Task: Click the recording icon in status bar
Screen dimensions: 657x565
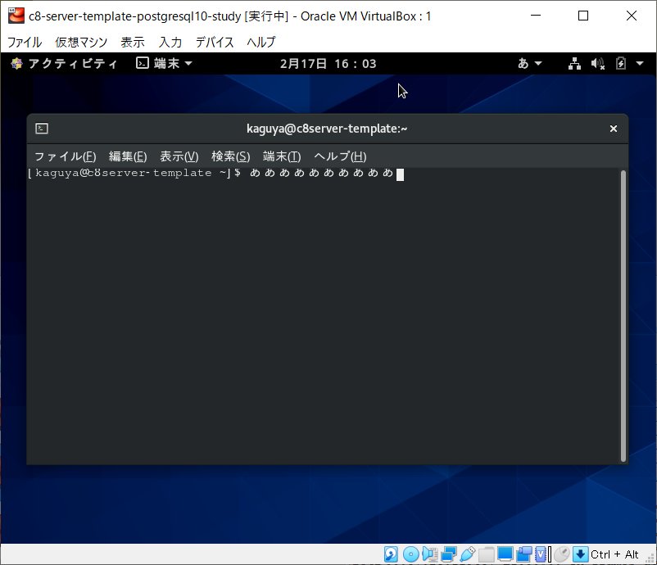Action: pos(523,554)
